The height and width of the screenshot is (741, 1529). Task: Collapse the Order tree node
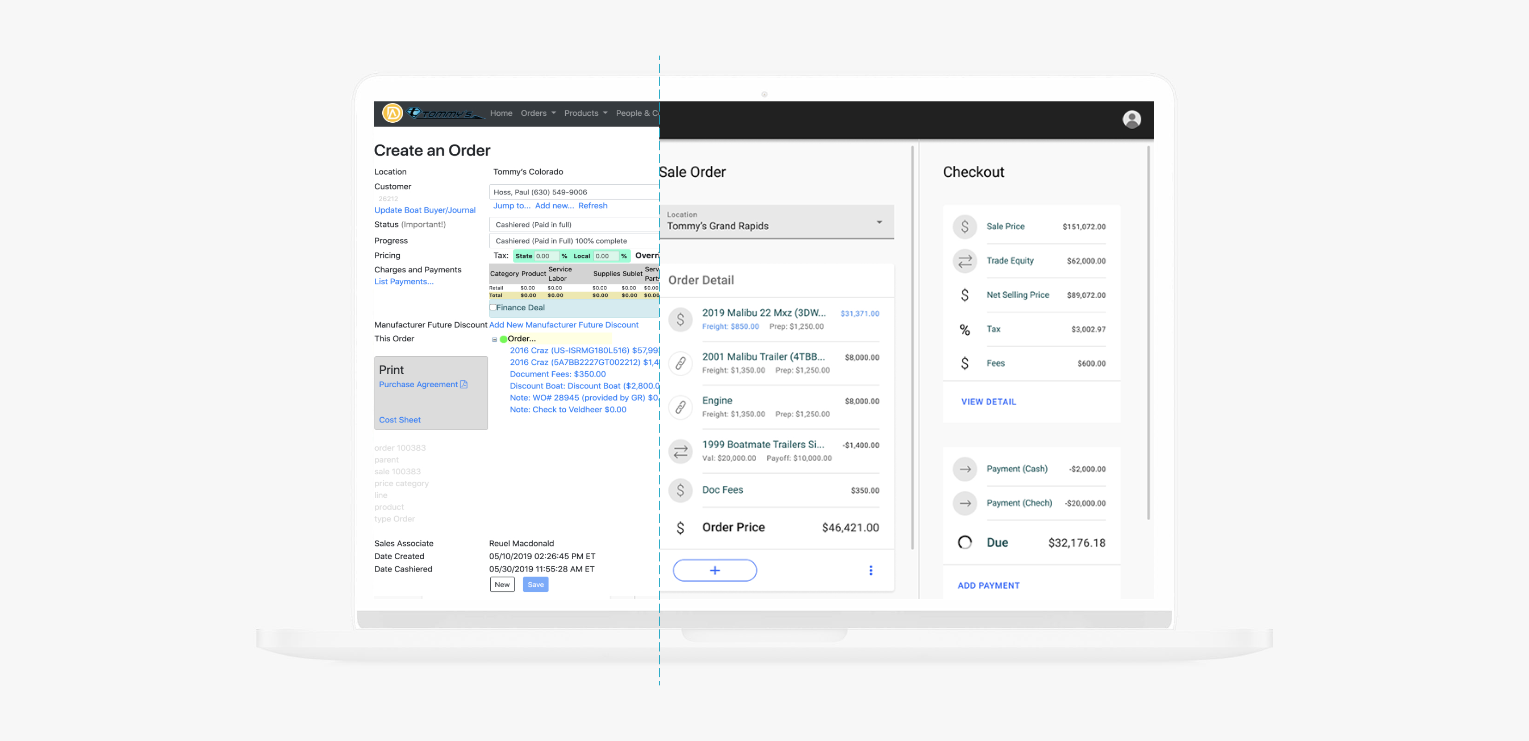click(x=494, y=339)
